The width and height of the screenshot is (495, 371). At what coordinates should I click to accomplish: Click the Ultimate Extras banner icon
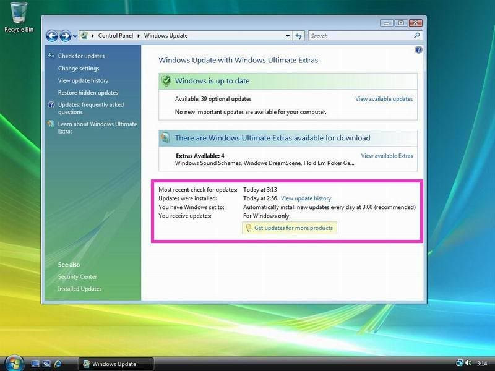[165, 138]
